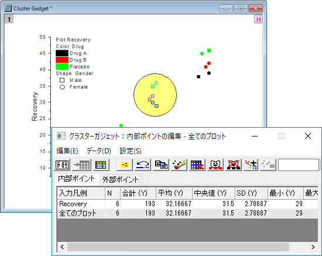
Task: Click the black square data point outside the circle
Action: [x=198, y=77]
